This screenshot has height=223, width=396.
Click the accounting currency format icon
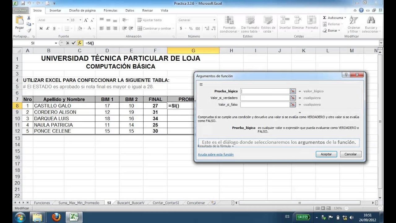coord(182,28)
